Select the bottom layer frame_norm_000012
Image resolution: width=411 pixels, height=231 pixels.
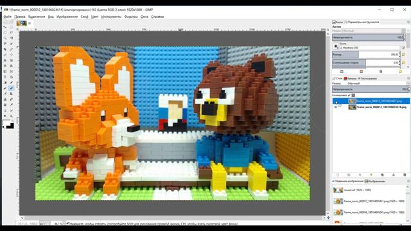tap(371, 107)
